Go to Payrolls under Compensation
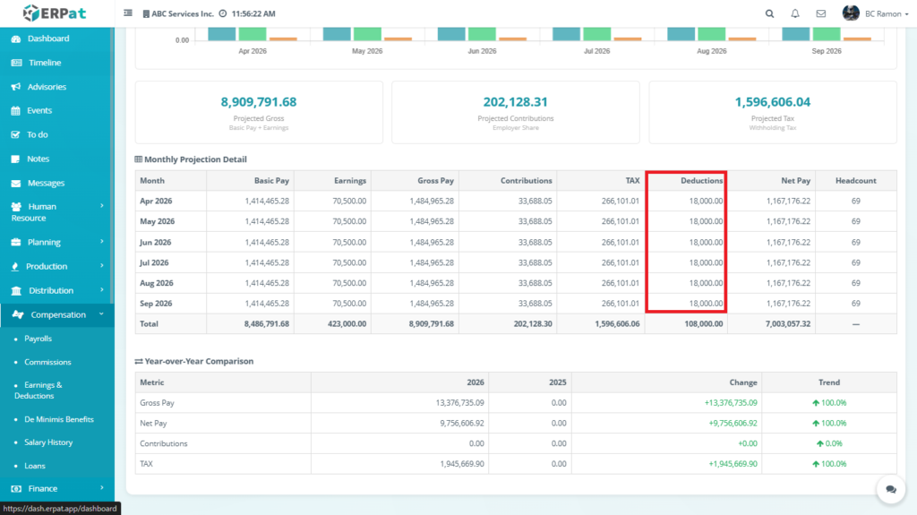917x515 pixels. tap(38, 339)
